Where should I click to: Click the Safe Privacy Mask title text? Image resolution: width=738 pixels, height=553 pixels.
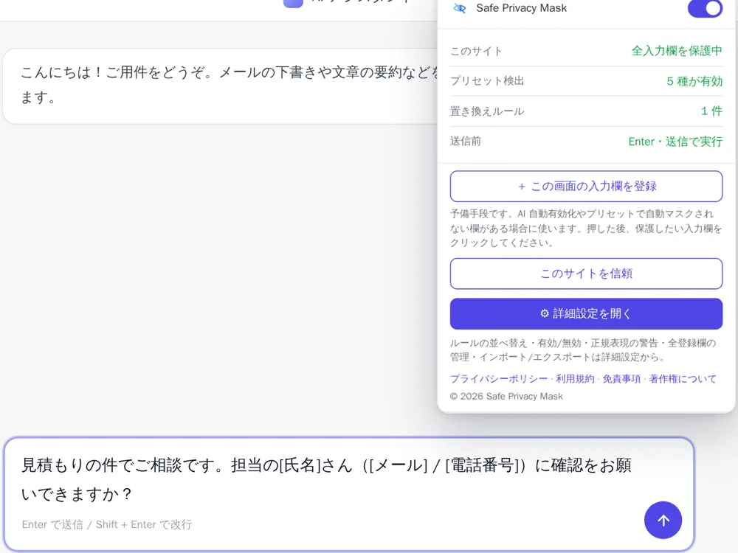click(x=521, y=8)
